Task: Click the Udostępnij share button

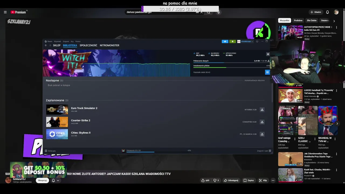Action: pos(231,180)
